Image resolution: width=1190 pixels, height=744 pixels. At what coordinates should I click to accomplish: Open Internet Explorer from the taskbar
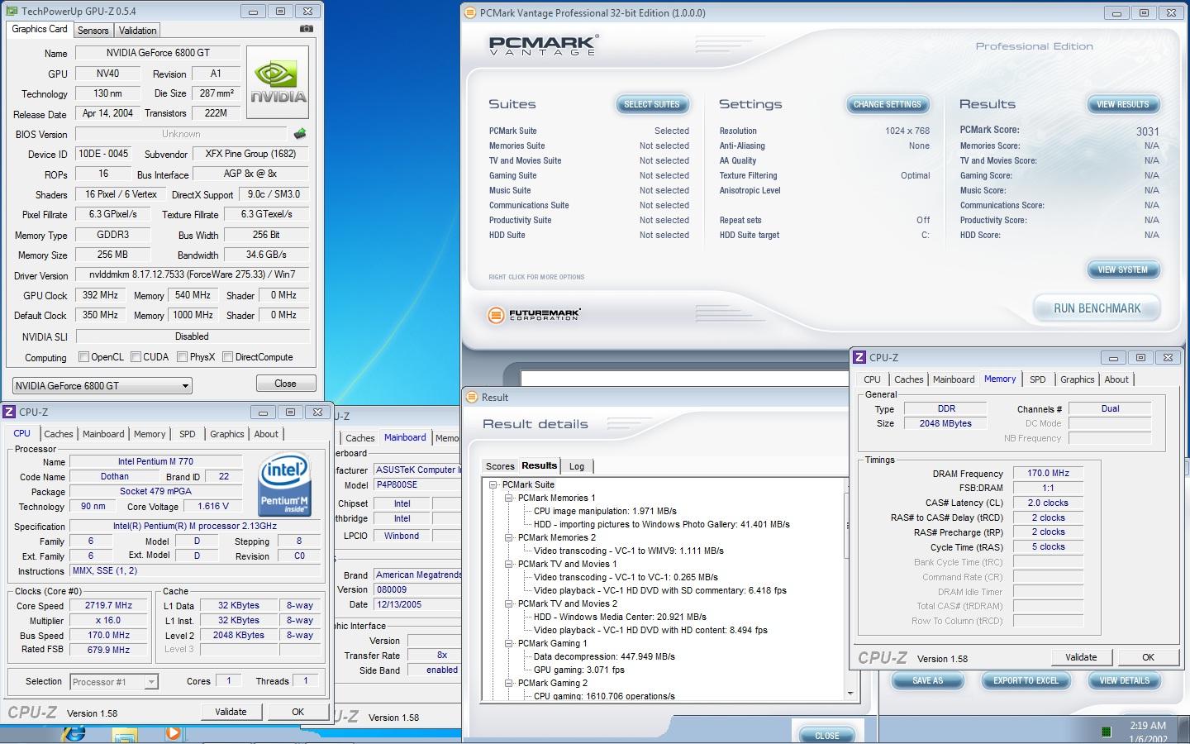(x=73, y=734)
